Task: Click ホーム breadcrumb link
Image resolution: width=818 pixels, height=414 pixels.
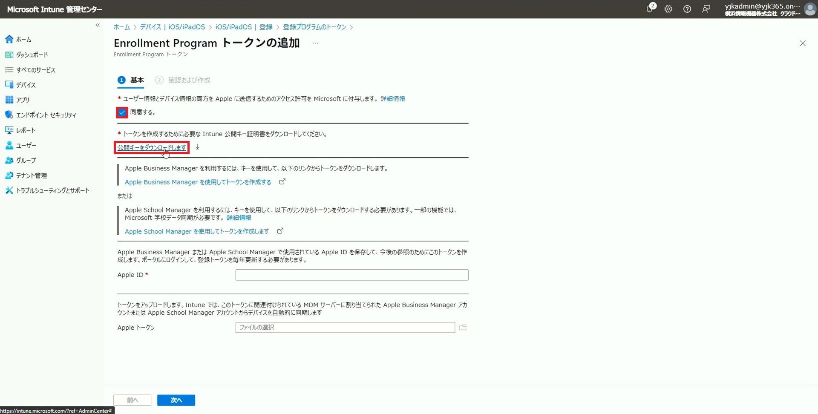Action: (121, 27)
